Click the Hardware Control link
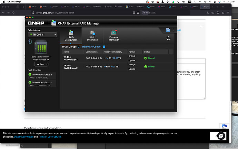The height and width of the screenshot is (149, 238). tap(91, 47)
